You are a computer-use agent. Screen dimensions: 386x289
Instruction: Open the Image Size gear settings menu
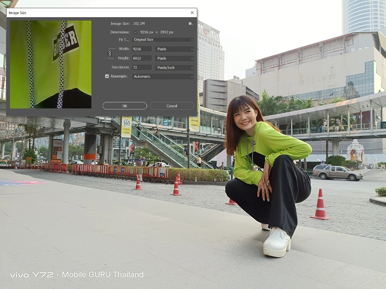coord(190,24)
